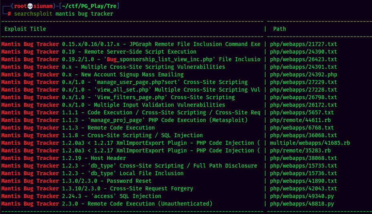This screenshot has width=372, height=214.
Task: Select the 1.1.1 Code Execution exploit title
Action: click(131, 112)
